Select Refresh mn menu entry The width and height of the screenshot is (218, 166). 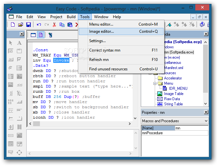click(x=121, y=60)
